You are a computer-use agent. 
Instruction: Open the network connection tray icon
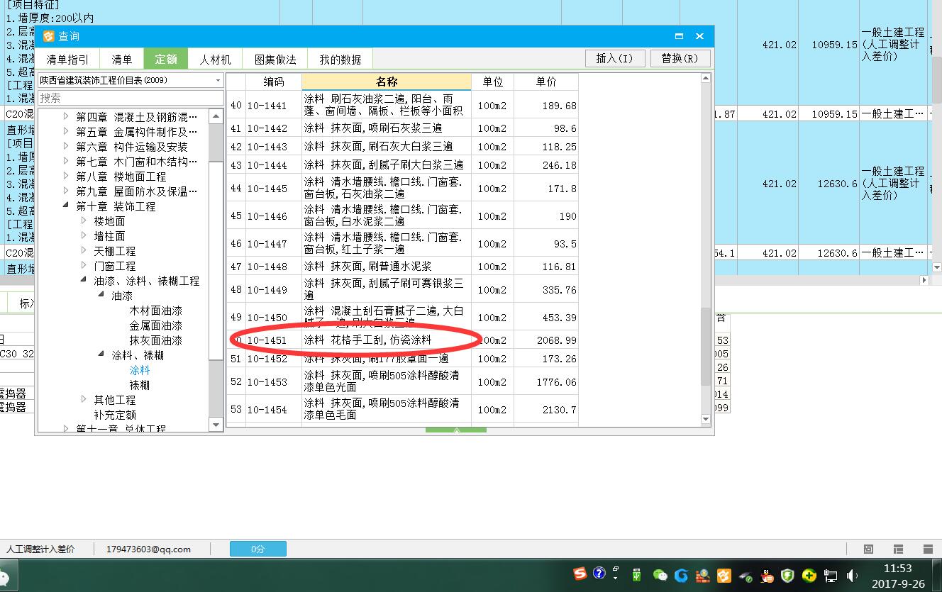pyautogui.click(x=831, y=576)
